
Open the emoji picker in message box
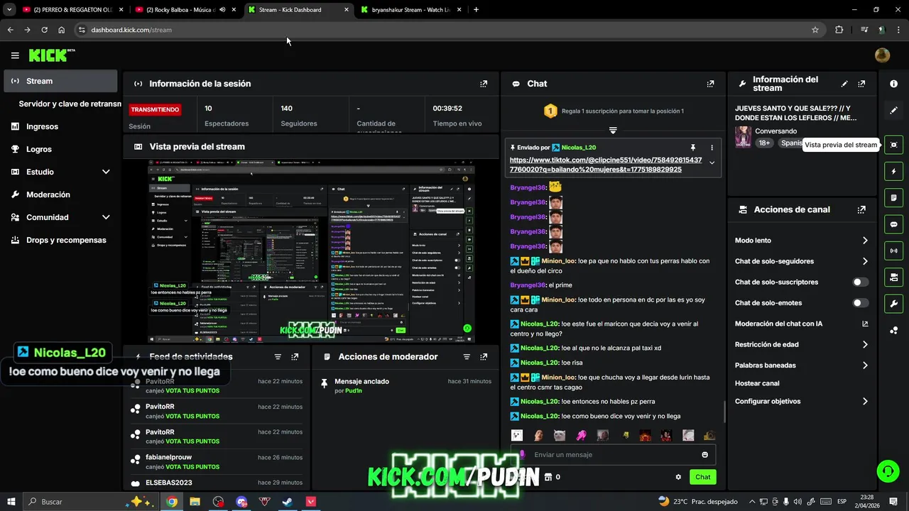click(705, 455)
